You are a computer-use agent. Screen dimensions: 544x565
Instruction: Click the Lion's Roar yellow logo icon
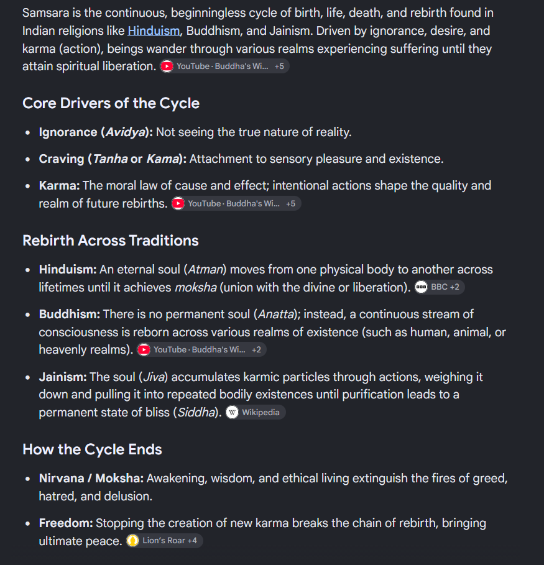coord(132,541)
